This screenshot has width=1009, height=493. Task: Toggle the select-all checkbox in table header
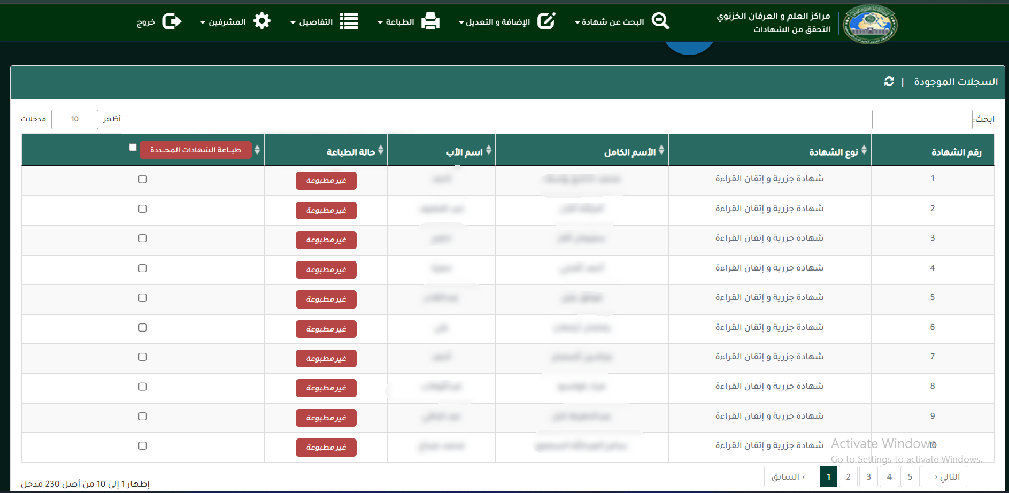click(x=133, y=148)
